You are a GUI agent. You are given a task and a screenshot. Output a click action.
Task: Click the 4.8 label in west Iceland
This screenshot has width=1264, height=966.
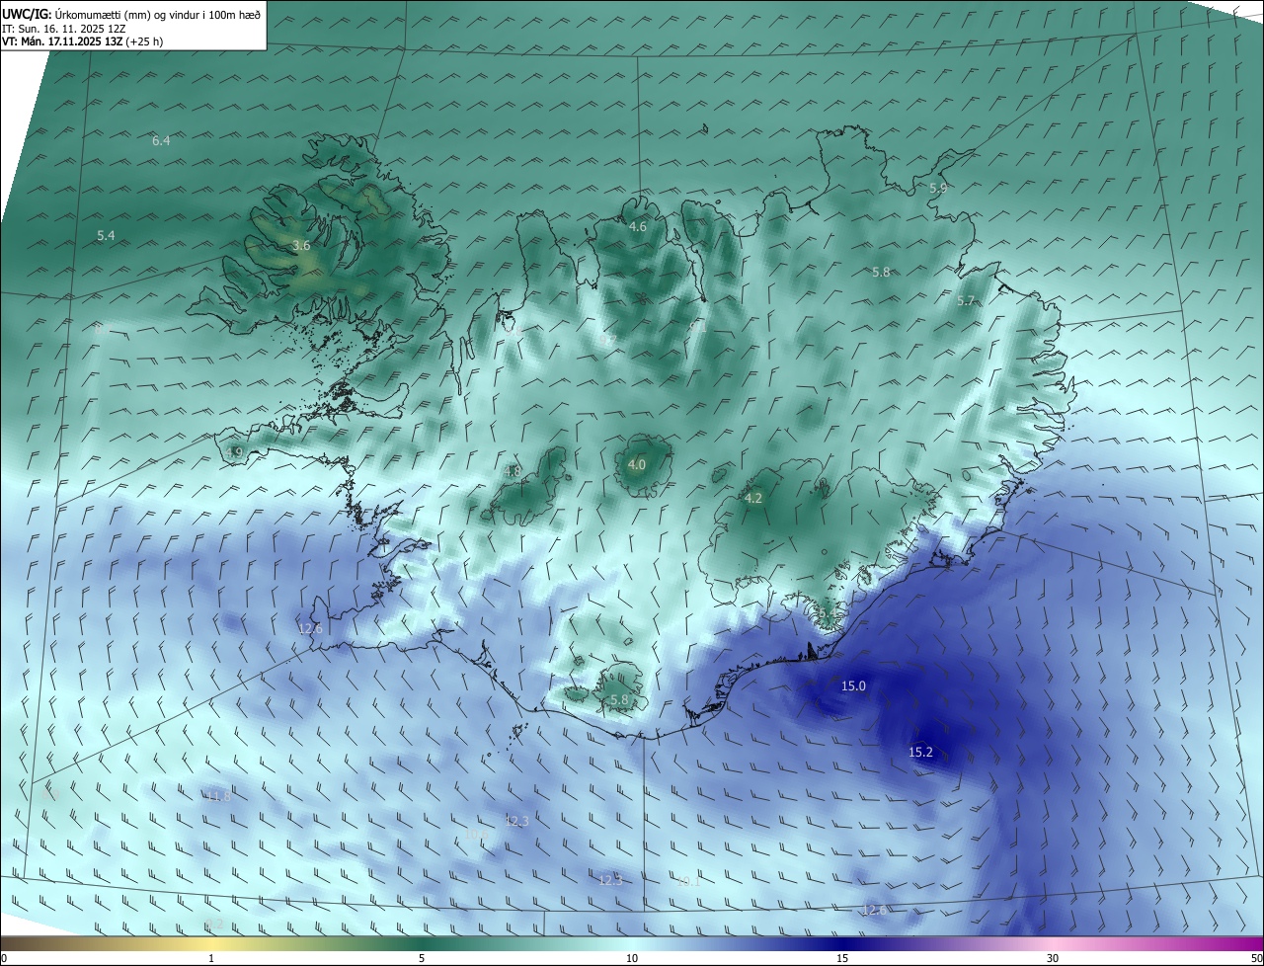point(512,471)
